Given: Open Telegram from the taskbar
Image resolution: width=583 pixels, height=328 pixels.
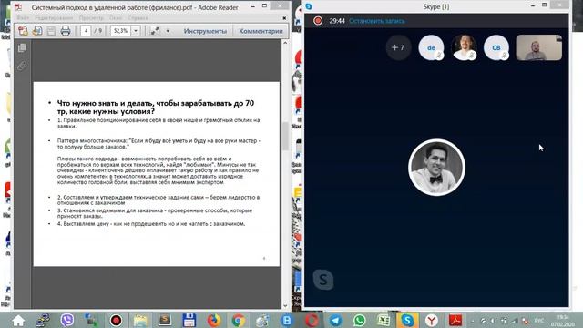Looking at the screenshot, I should pos(335,320).
